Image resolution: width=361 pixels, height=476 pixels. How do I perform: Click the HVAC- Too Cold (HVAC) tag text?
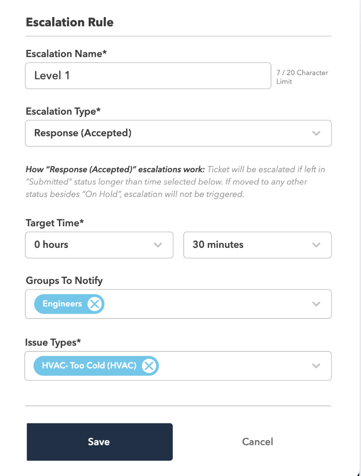[89, 365]
